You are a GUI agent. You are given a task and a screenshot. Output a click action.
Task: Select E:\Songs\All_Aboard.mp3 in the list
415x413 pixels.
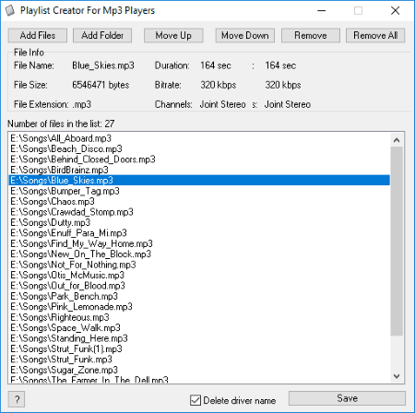(199, 138)
